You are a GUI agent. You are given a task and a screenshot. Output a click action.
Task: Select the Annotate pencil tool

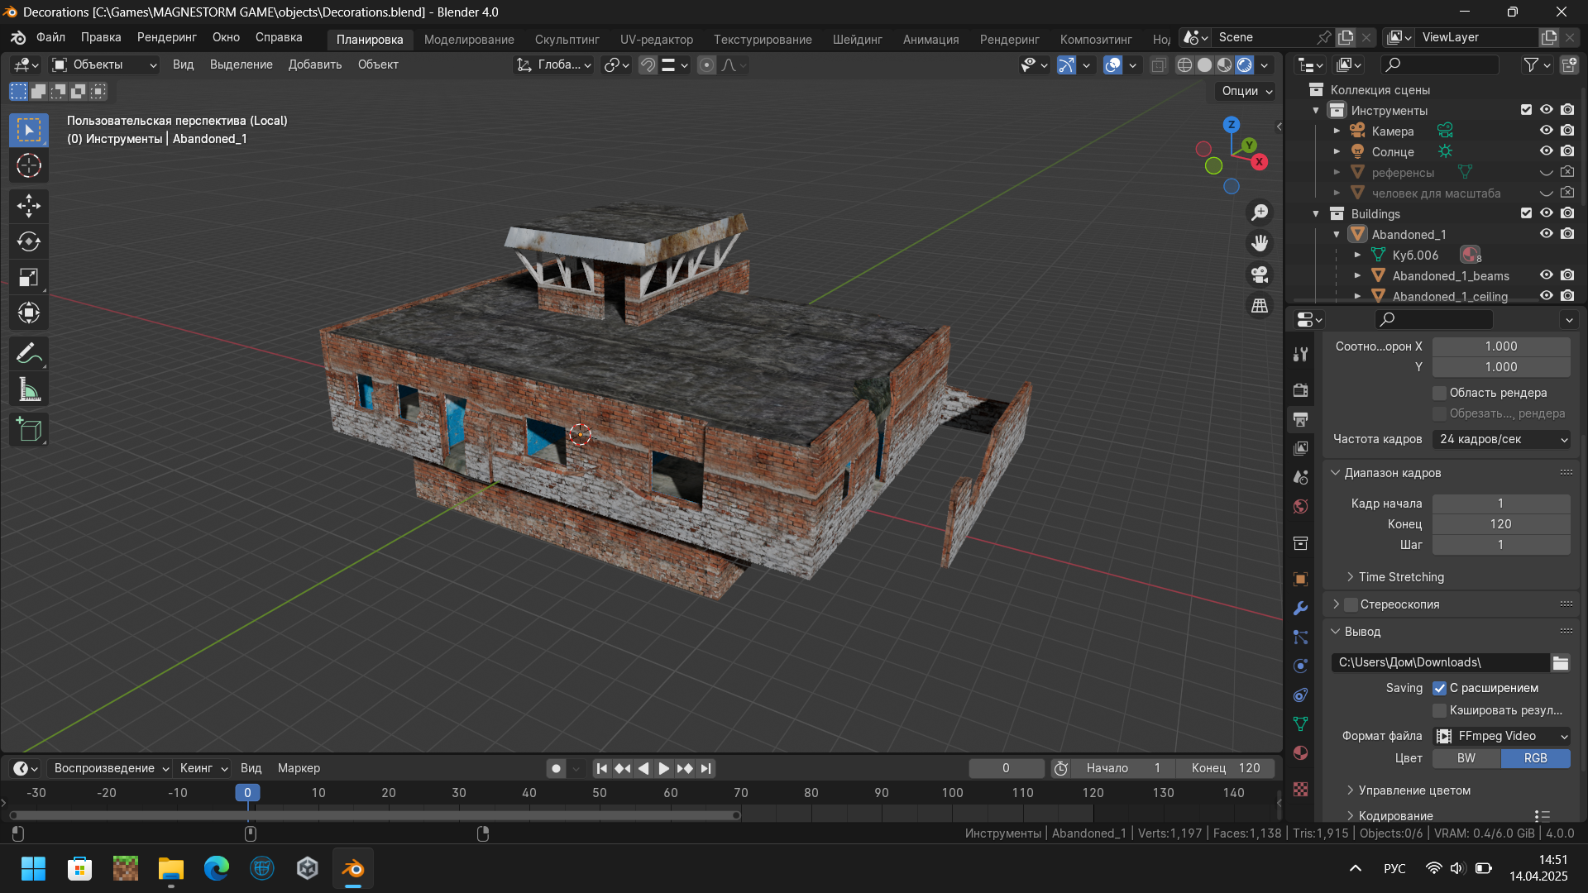pos(29,354)
